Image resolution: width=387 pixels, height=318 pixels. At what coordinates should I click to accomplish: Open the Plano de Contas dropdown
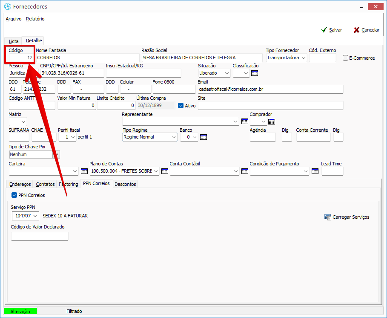click(156, 171)
